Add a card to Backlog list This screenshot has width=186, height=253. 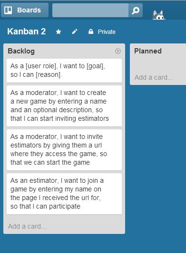point(28,226)
